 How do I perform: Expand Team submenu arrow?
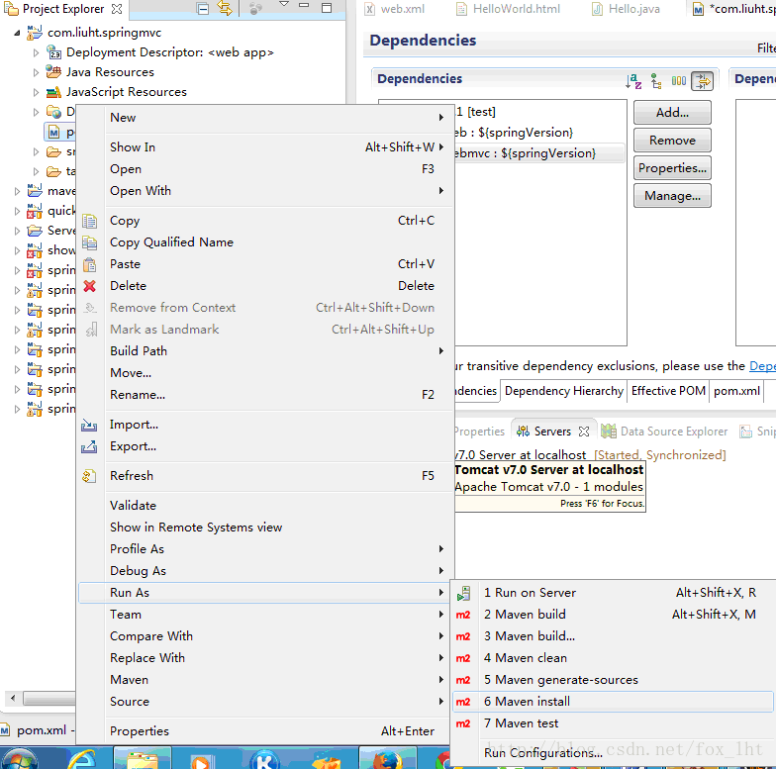click(x=441, y=614)
